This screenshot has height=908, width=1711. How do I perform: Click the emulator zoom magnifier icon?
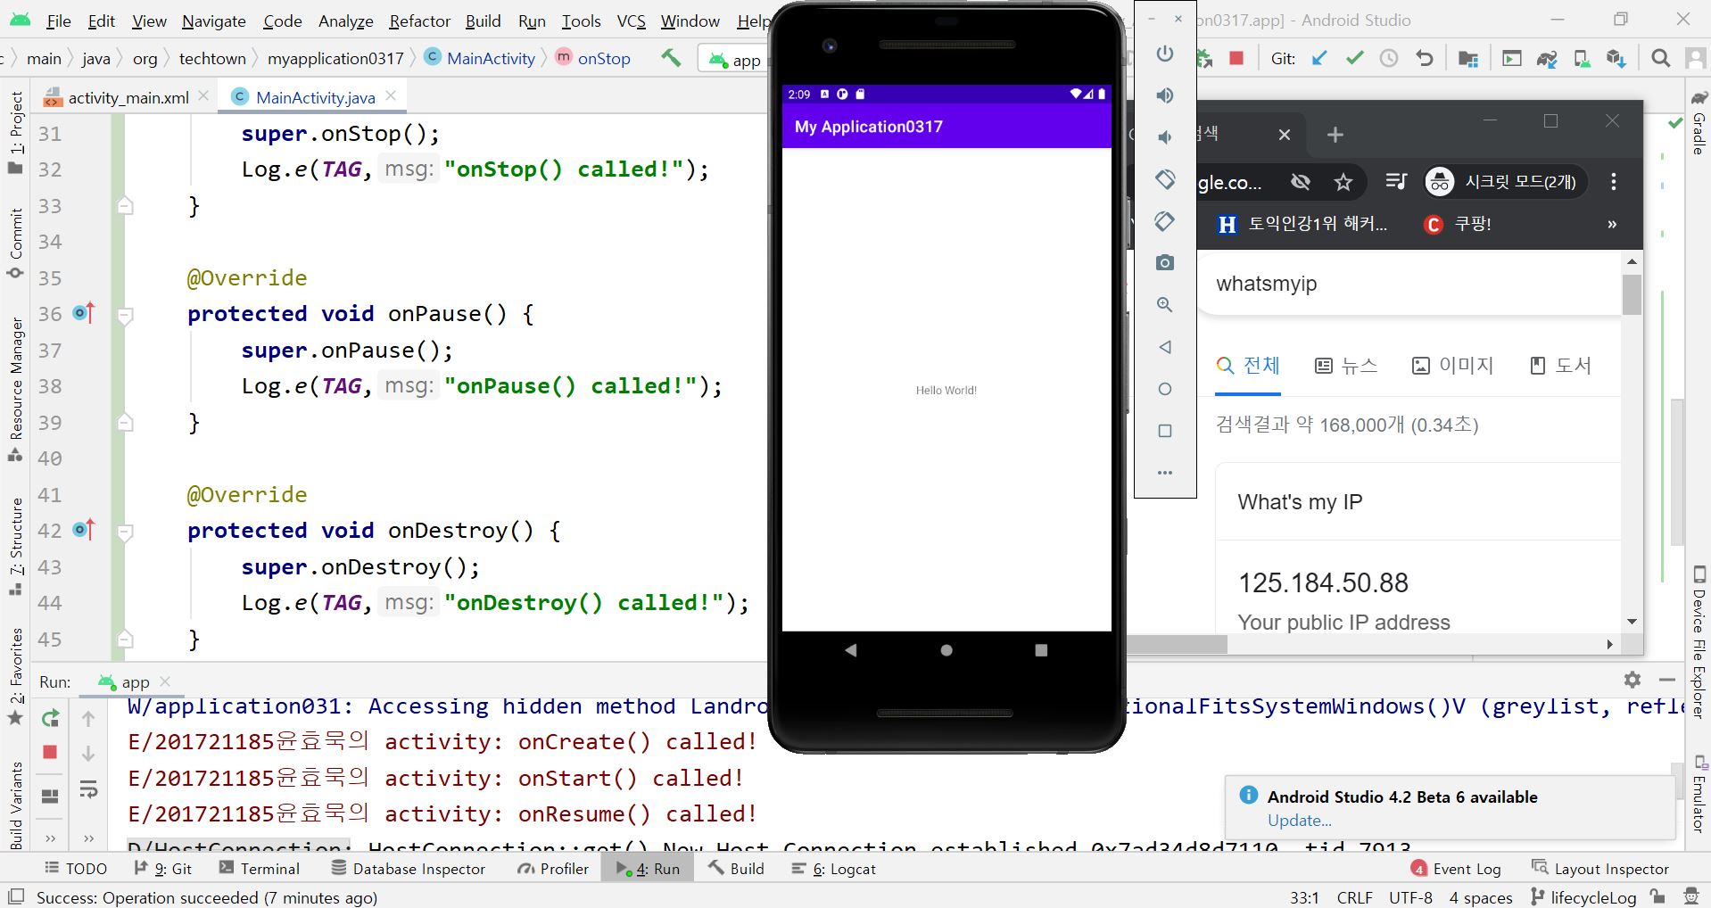1164,304
